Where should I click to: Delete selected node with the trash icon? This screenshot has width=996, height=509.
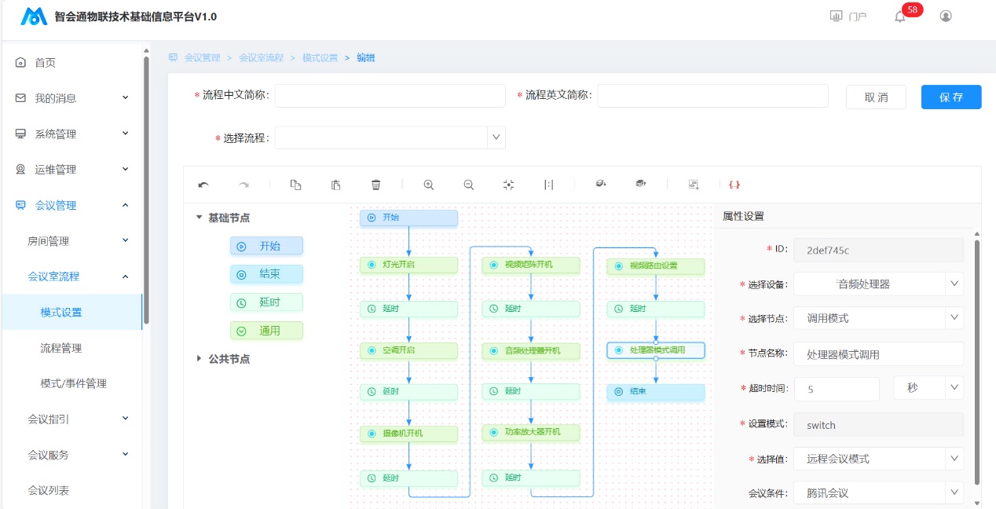point(376,185)
